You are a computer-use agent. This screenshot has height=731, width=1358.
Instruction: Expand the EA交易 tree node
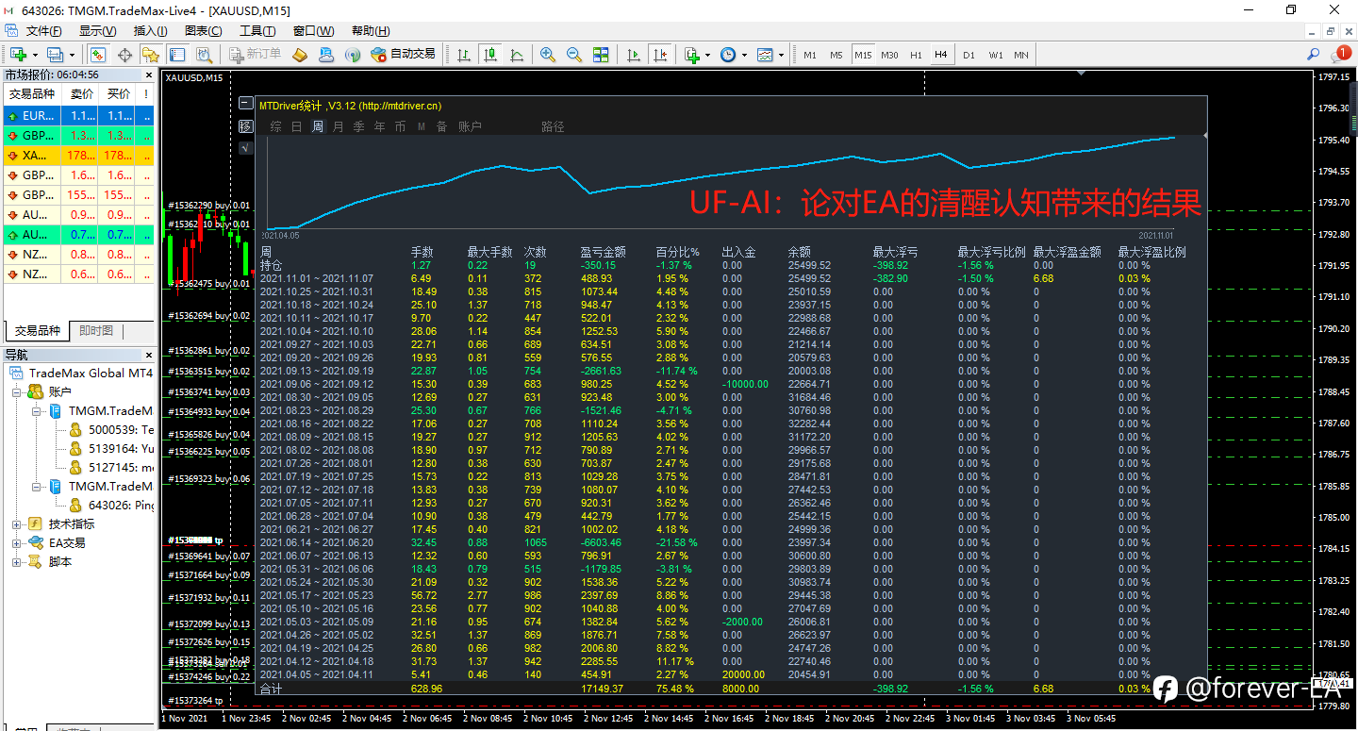17,543
